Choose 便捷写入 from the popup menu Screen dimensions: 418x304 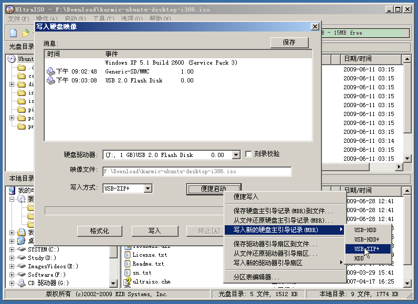pyautogui.click(x=285, y=197)
